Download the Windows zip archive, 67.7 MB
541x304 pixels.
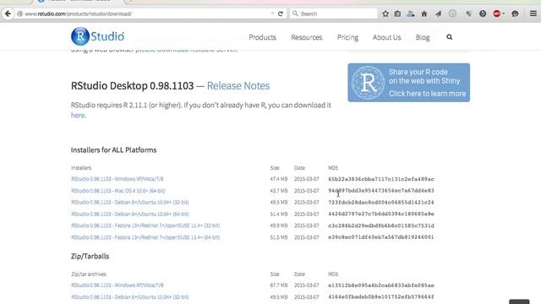click(x=117, y=285)
